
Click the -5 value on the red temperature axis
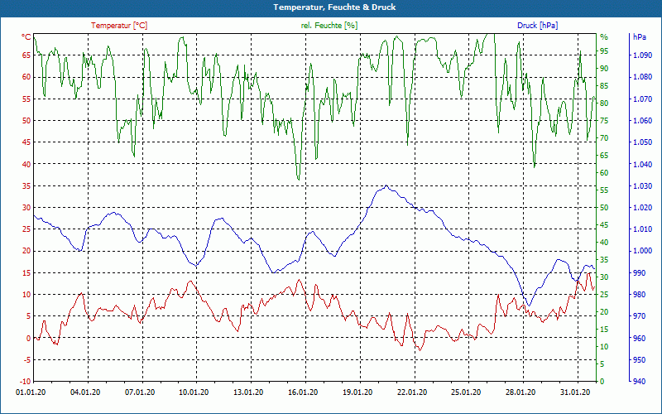(27, 359)
